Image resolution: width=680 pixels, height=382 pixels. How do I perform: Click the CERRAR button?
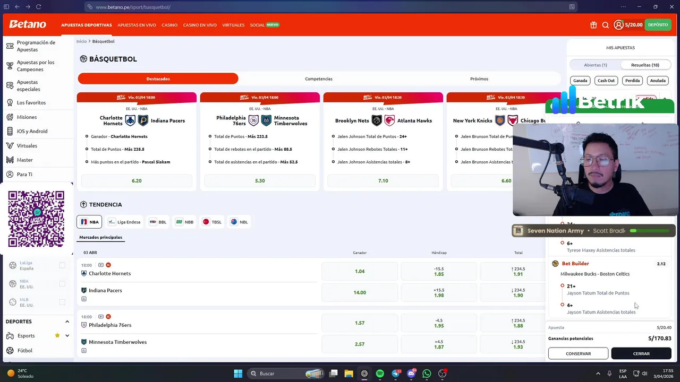click(641, 353)
